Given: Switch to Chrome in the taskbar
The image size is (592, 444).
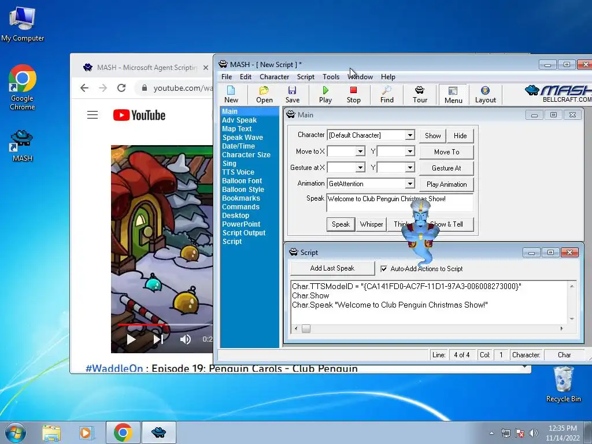Looking at the screenshot, I should (123, 432).
